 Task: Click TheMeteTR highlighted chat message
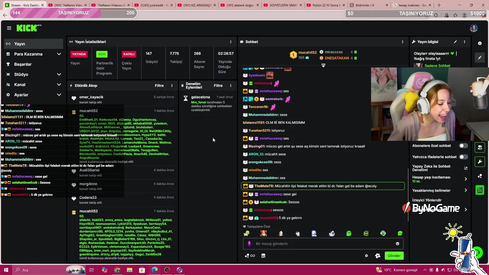tap(323, 186)
